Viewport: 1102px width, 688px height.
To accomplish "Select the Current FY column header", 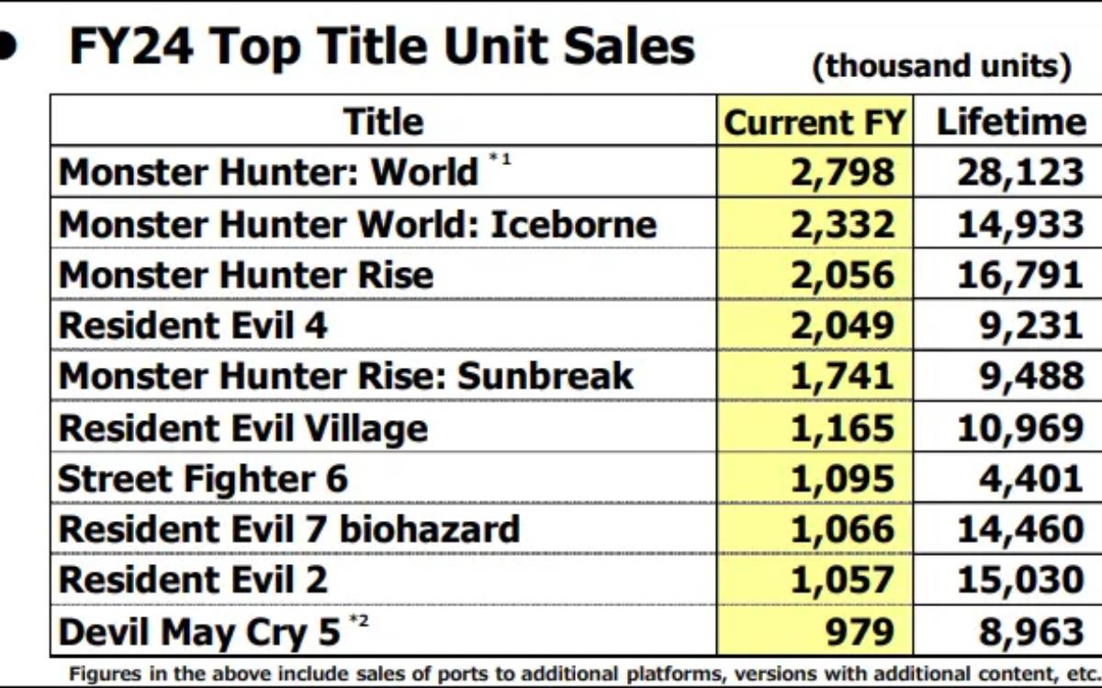I will 815,122.
